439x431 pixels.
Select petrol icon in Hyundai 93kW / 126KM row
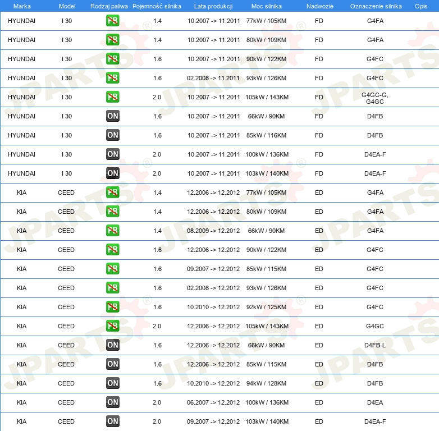click(x=112, y=78)
